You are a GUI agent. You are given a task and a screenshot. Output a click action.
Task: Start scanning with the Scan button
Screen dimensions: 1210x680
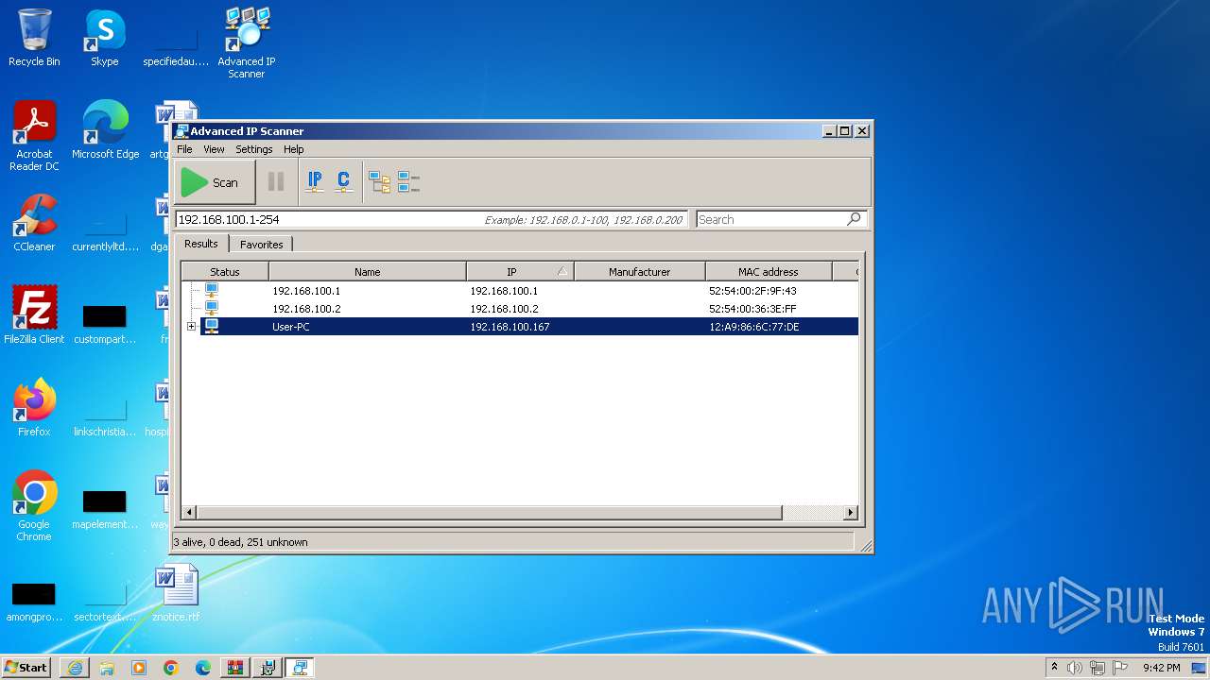(x=215, y=182)
